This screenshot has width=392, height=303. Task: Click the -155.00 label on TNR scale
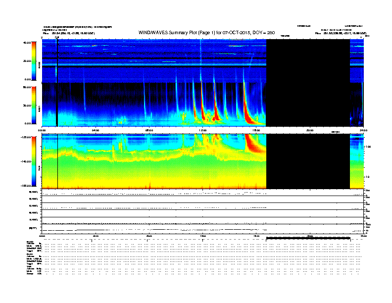coord(26,186)
